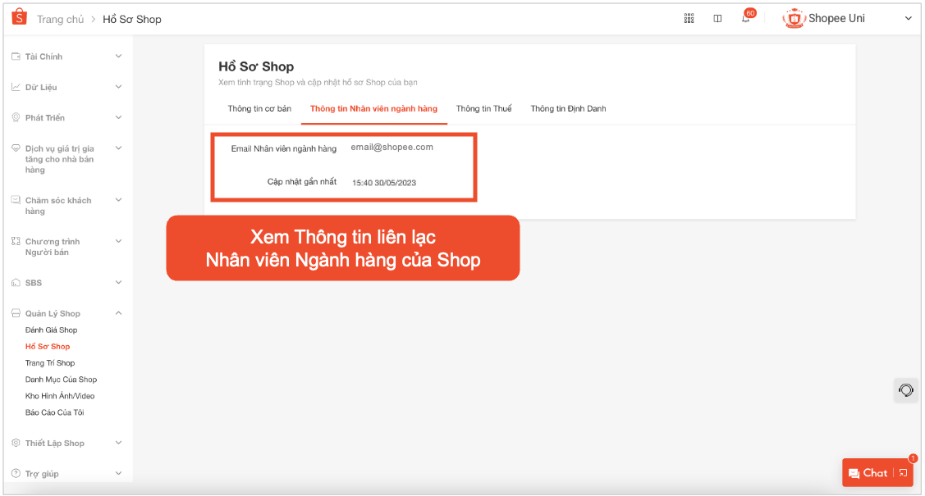
Task: Click the floating chat bubble icon on the right edge
Action: pyautogui.click(x=905, y=390)
